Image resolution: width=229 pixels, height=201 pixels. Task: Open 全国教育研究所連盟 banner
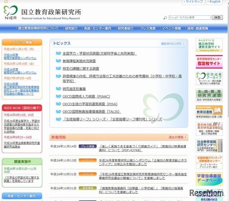[209, 95]
